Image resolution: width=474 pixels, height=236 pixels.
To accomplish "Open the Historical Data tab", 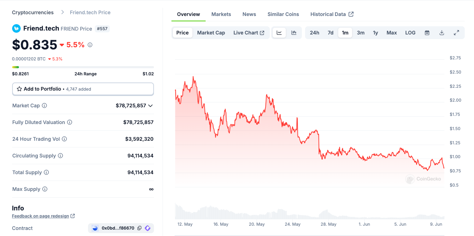I will tap(332, 14).
